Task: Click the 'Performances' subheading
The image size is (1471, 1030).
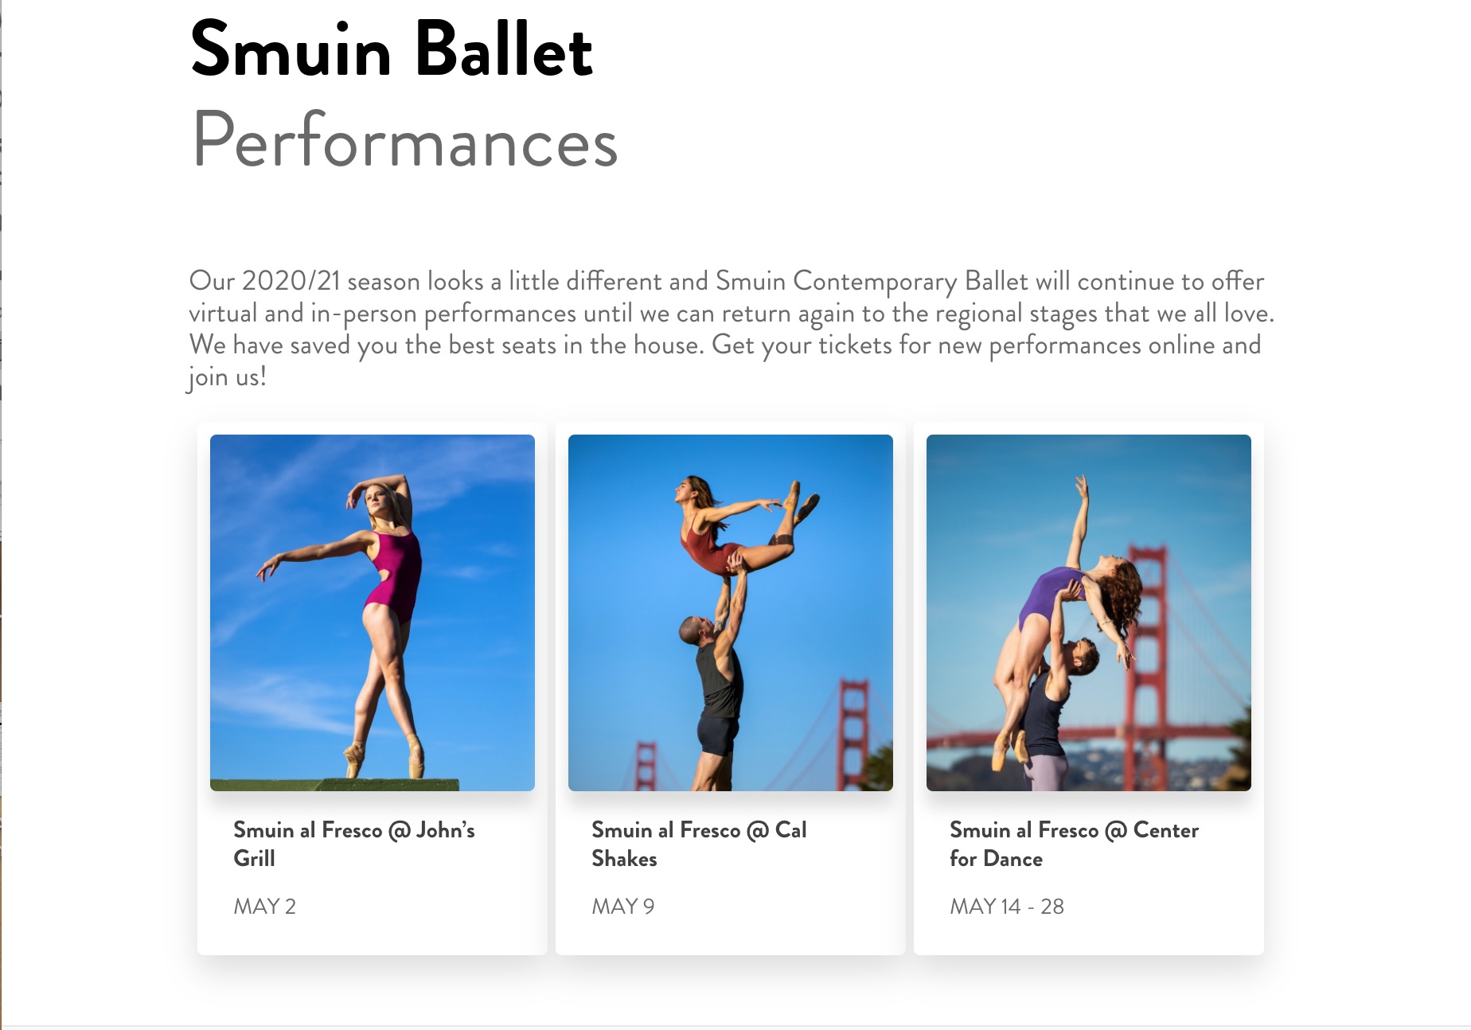Action: 404,140
